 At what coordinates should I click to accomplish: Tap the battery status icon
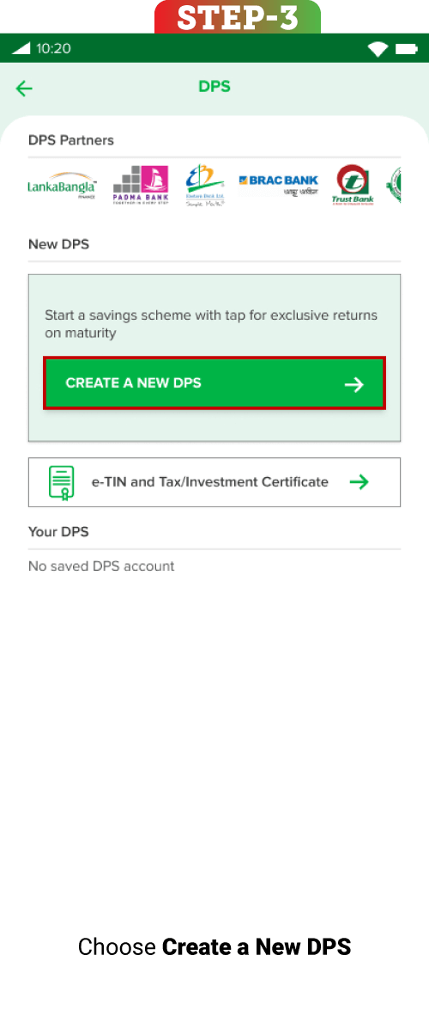point(407,49)
